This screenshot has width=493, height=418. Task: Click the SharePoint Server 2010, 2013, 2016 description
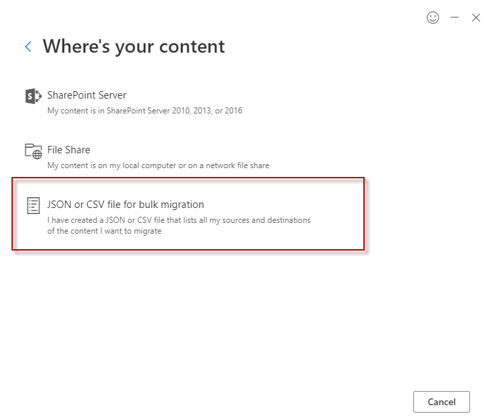pos(145,111)
